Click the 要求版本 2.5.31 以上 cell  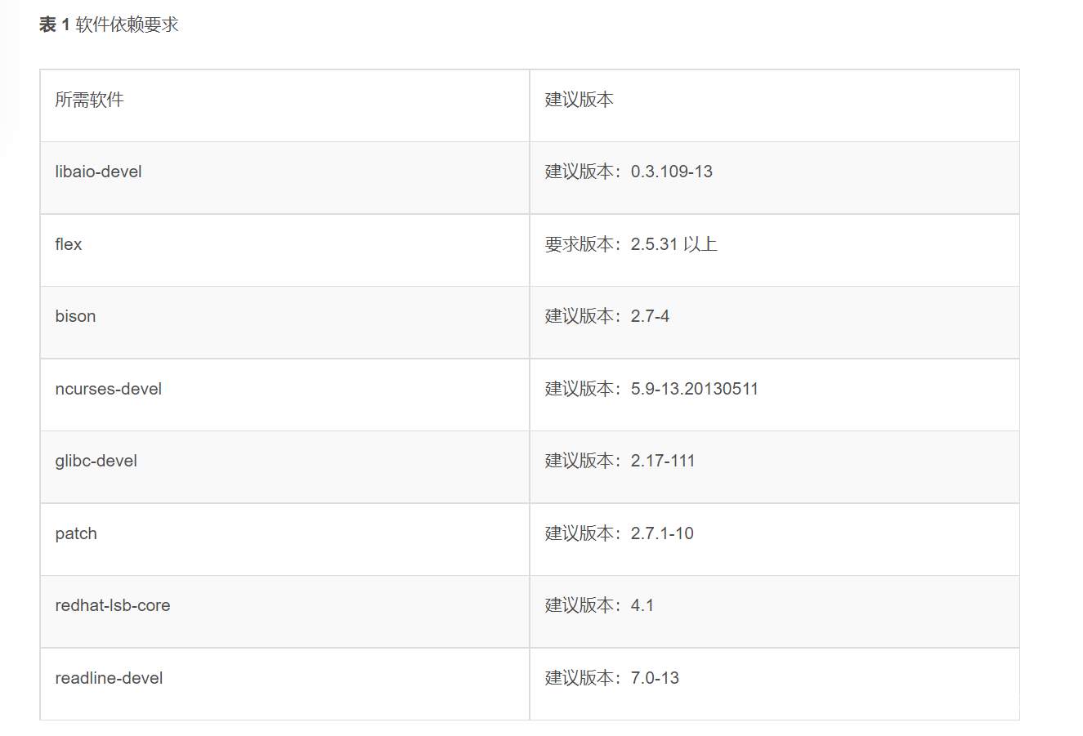pos(631,244)
